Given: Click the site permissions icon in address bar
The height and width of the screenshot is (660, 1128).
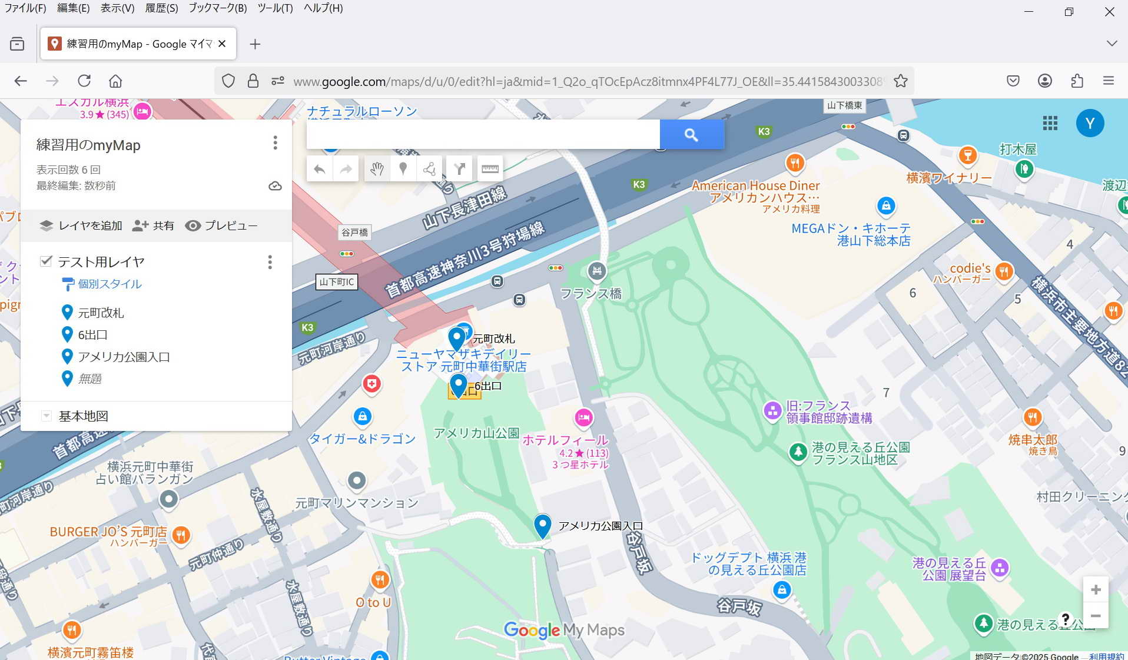Looking at the screenshot, I should point(278,81).
